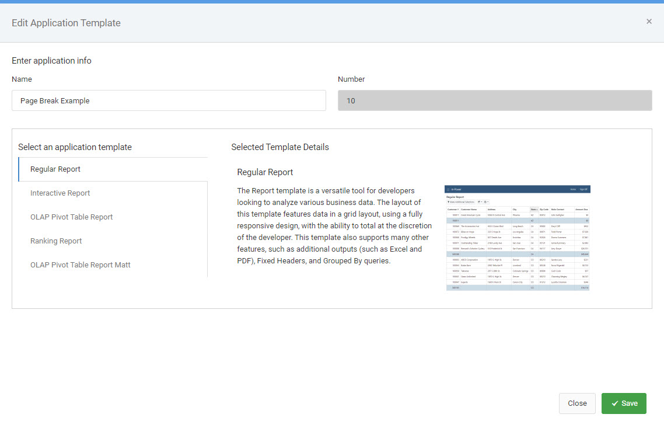Click the Report template description paragraph

point(334,226)
